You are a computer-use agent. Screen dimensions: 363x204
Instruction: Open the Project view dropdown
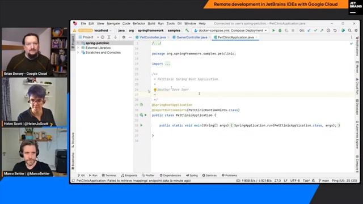coord(89,37)
